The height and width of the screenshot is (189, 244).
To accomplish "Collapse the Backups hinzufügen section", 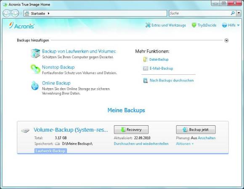I will pos(226,40).
